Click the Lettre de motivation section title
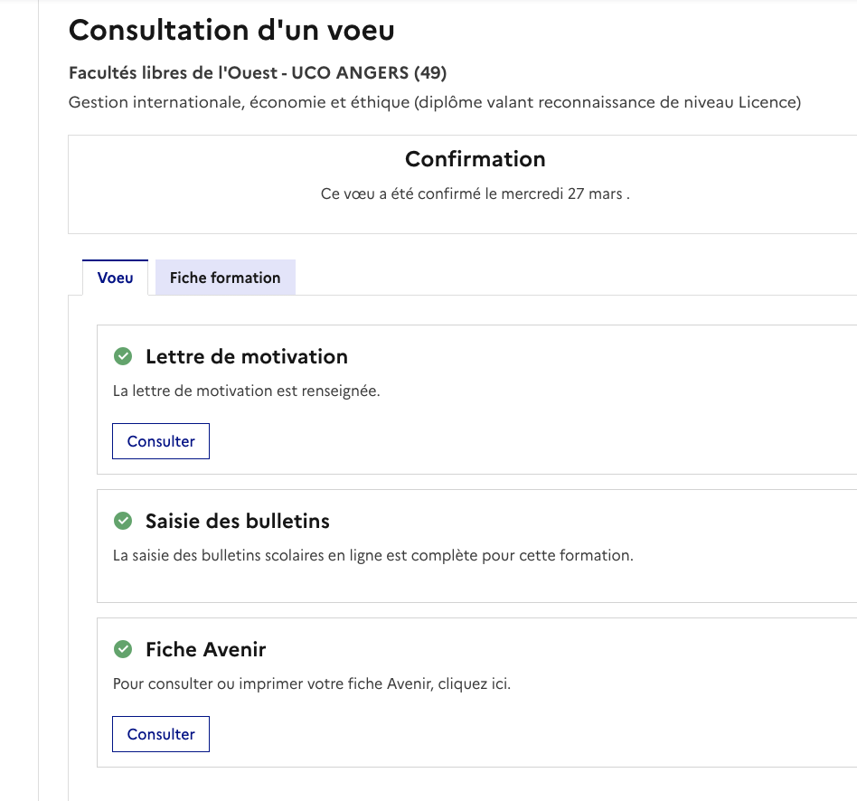Image resolution: width=857 pixels, height=801 pixels. [247, 356]
